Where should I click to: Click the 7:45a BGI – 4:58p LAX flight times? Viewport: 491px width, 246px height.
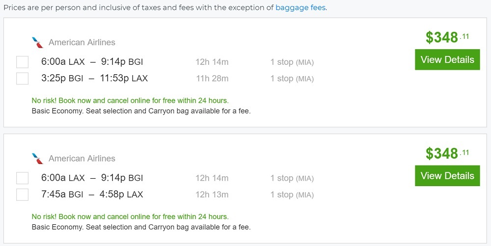(x=92, y=194)
